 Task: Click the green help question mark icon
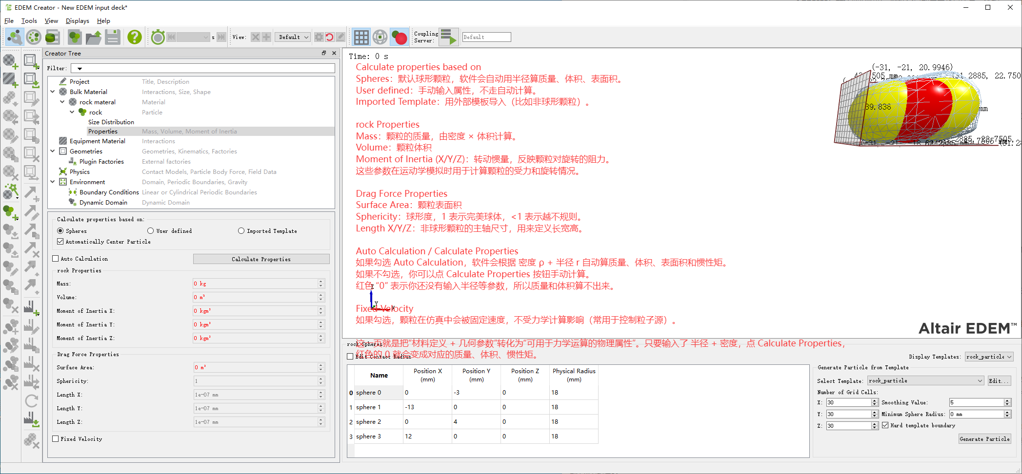click(134, 37)
